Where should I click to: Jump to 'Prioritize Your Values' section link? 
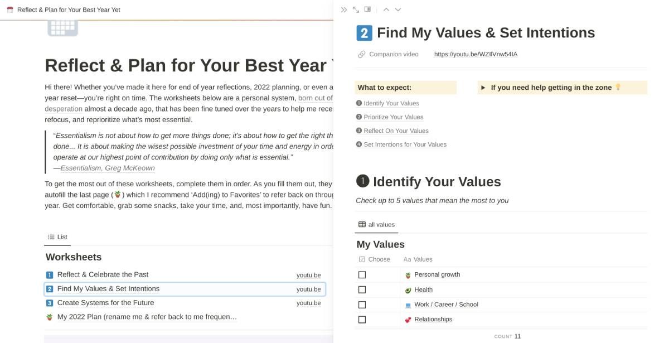tap(393, 117)
